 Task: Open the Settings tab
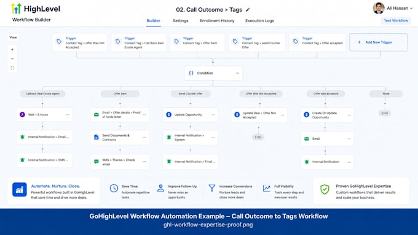[181, 21]
